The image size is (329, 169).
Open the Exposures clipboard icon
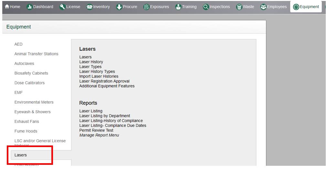[146, 7]
